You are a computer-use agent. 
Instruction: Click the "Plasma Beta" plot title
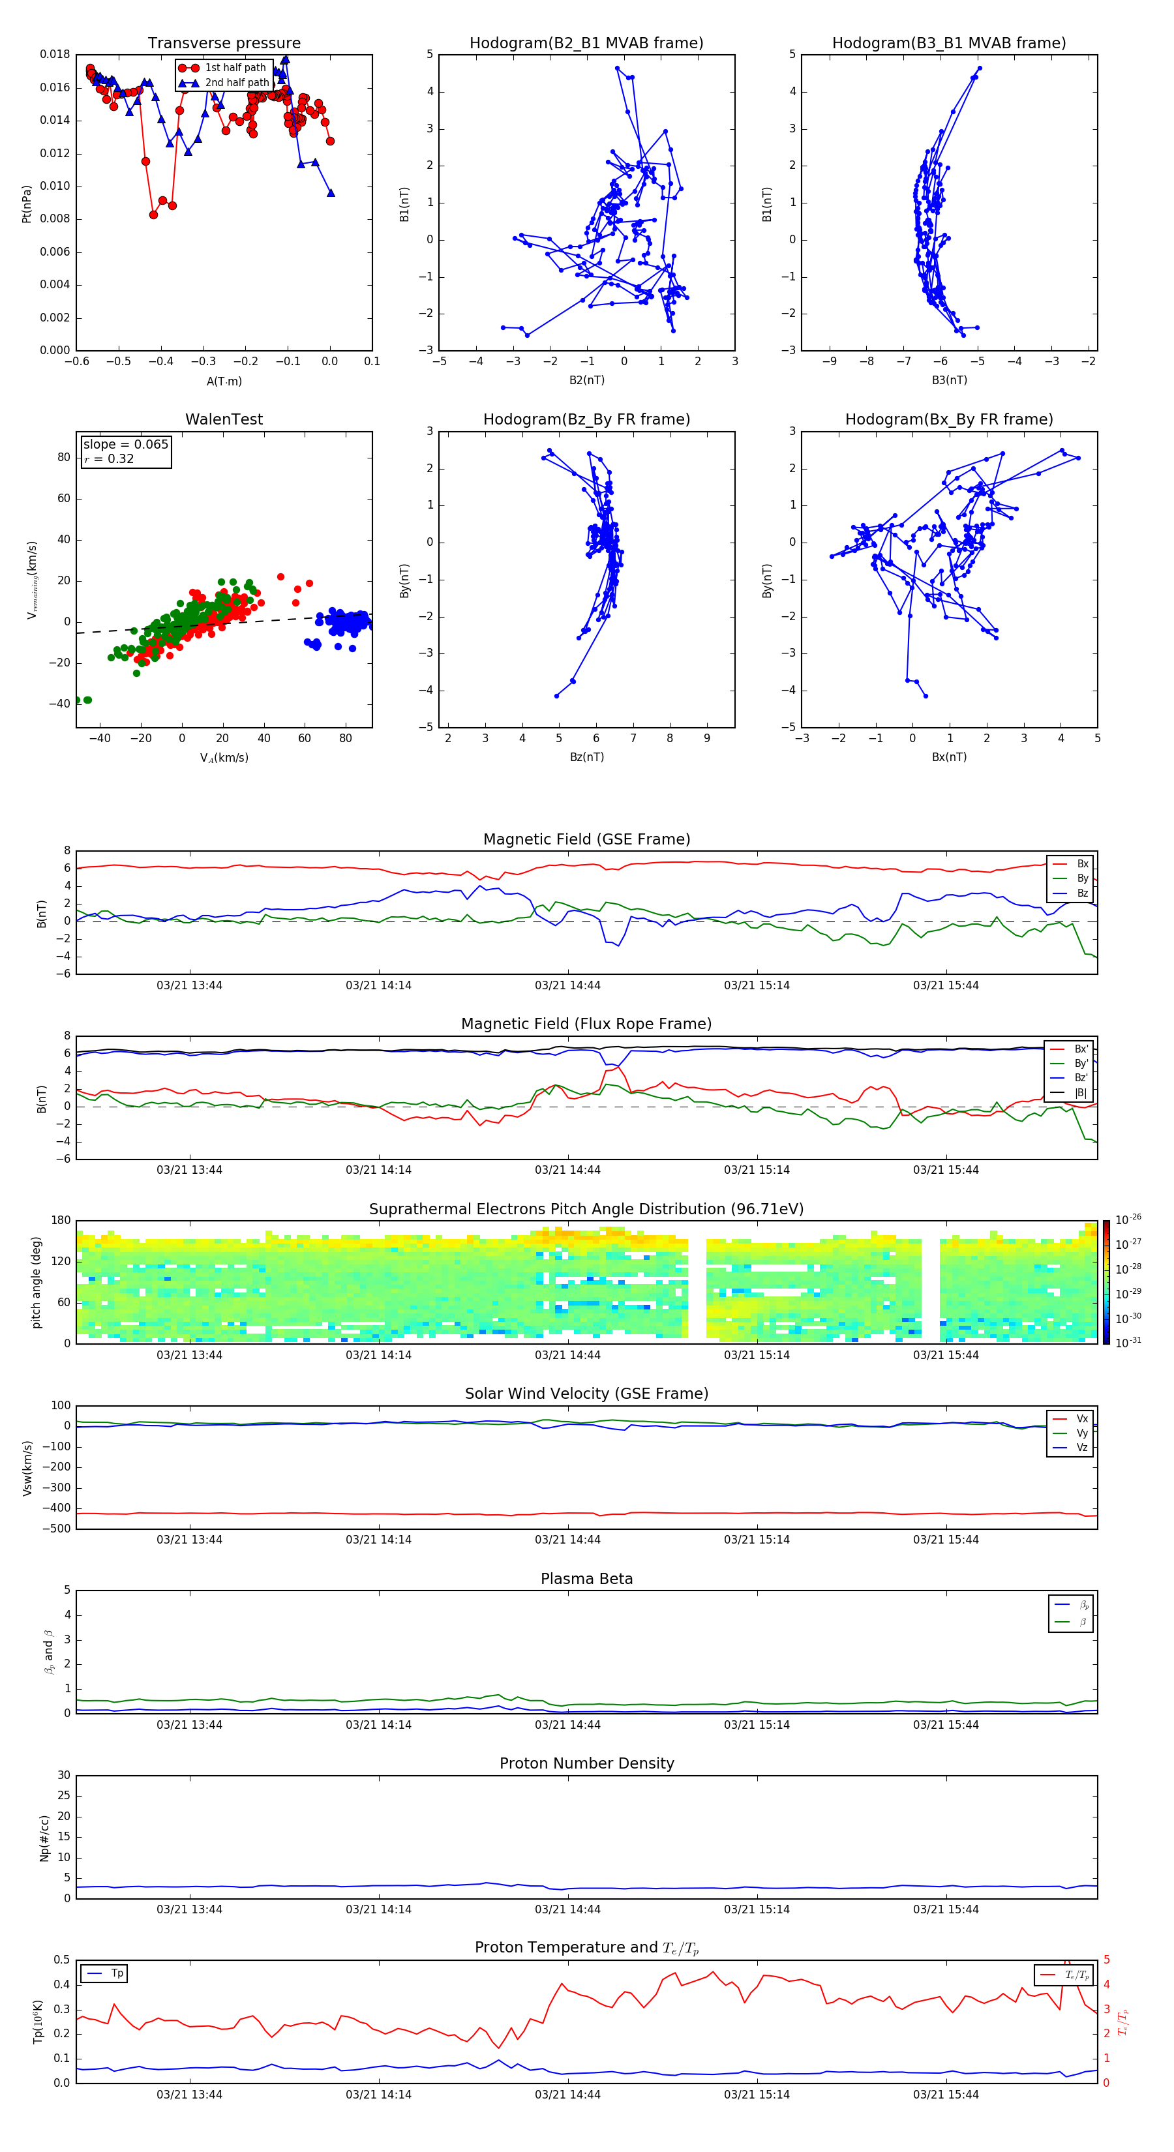(x=586, y=1579)
